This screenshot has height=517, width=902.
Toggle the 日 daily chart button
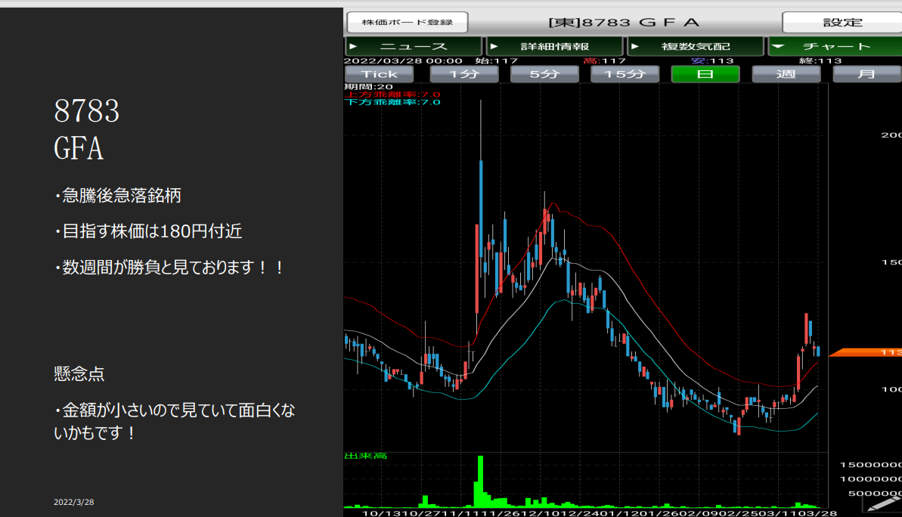[705, 74]
